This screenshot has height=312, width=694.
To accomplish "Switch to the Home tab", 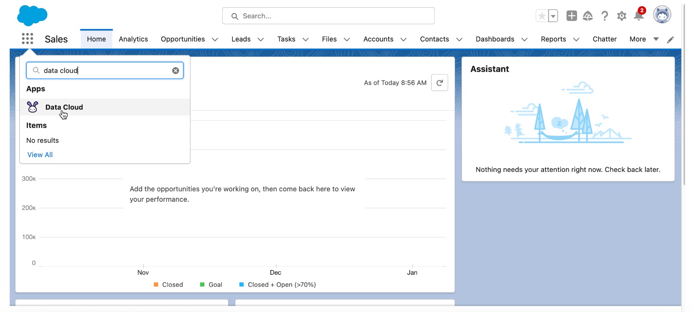I will (96, 39).
